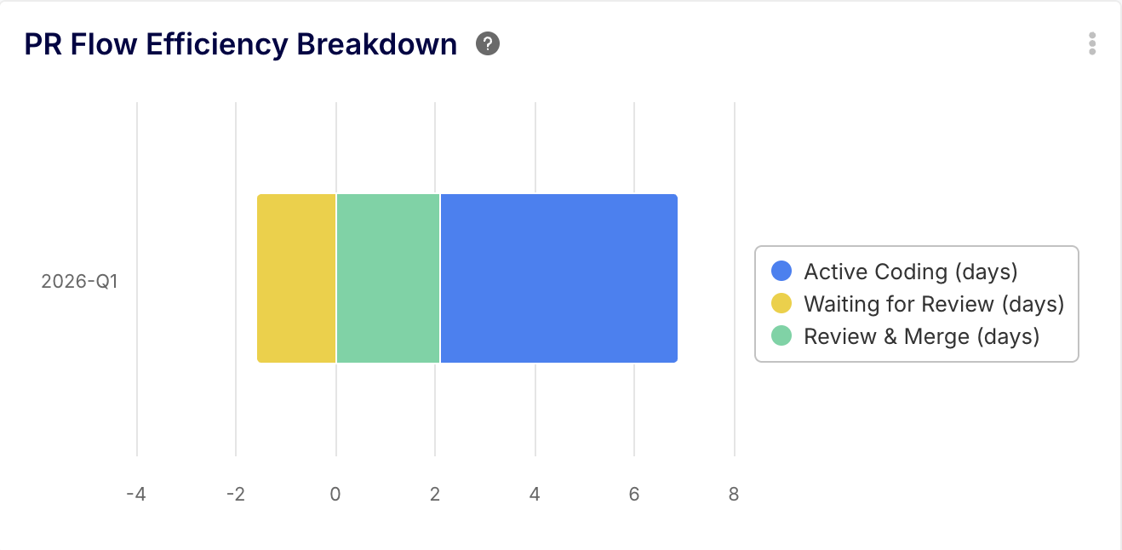Open the help tooltip icon beside the title
This screenshot has height=550, width=1122.
pos(488,43)
